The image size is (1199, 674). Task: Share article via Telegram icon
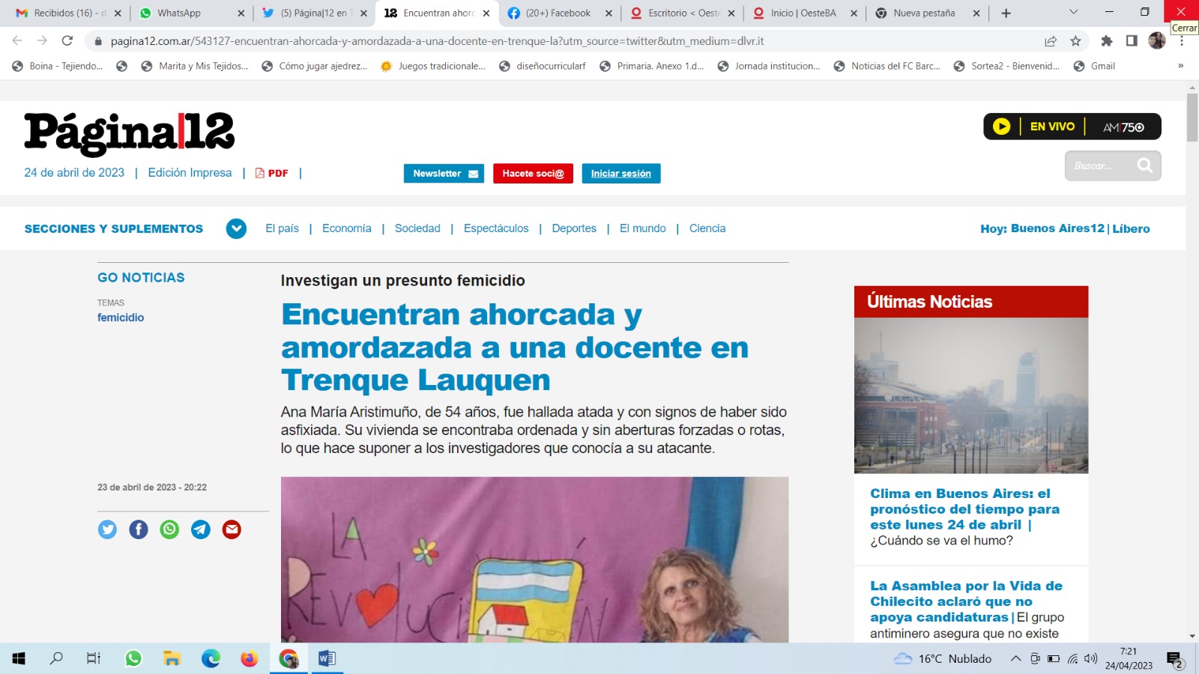pyautogui.click(x=201, y=529)
